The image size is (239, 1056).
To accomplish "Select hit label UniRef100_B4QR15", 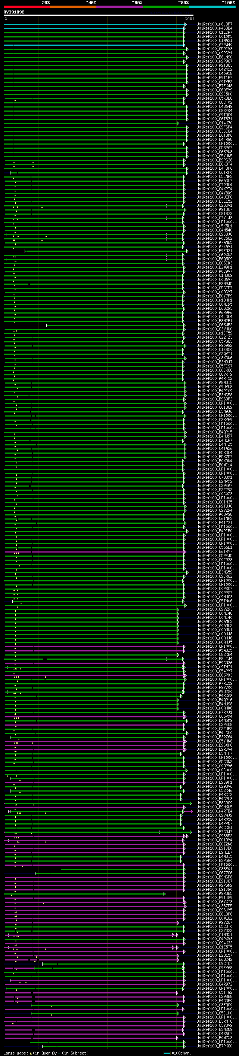I will pos(214,432).
